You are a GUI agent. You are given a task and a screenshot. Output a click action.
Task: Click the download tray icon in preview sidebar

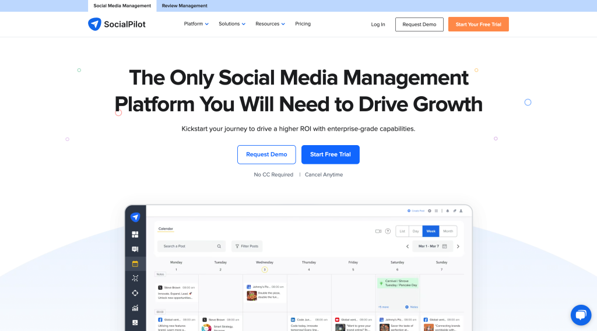tap(135, 323)
